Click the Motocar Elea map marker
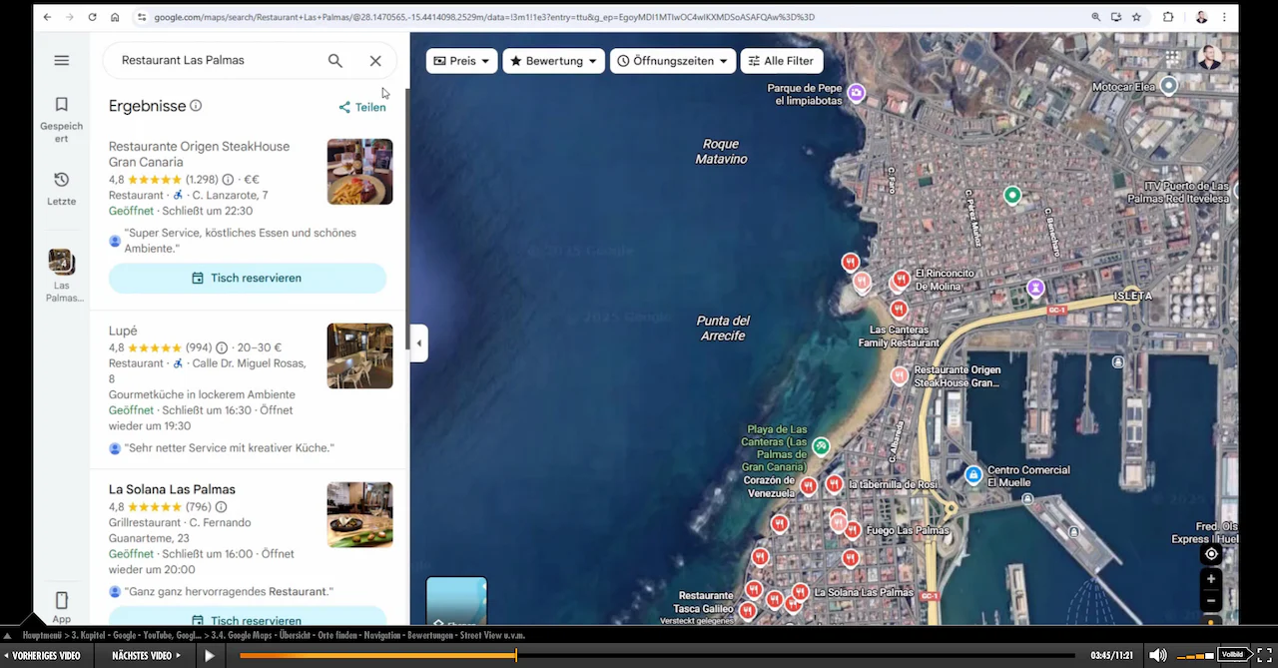Screen dimensions: 1278x668 (1168, 87)
